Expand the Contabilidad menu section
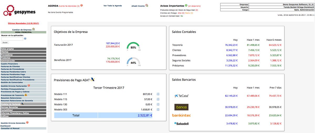The image size is (315, 133). (23, 110)
